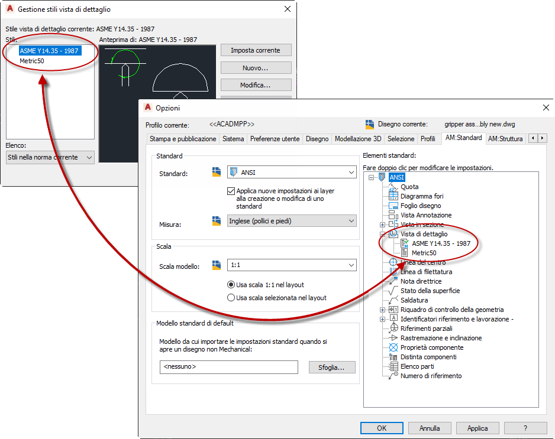Switch to the AM:Struttura tab
This screenshot has width=555, height=439.
(x=505, y=139)
